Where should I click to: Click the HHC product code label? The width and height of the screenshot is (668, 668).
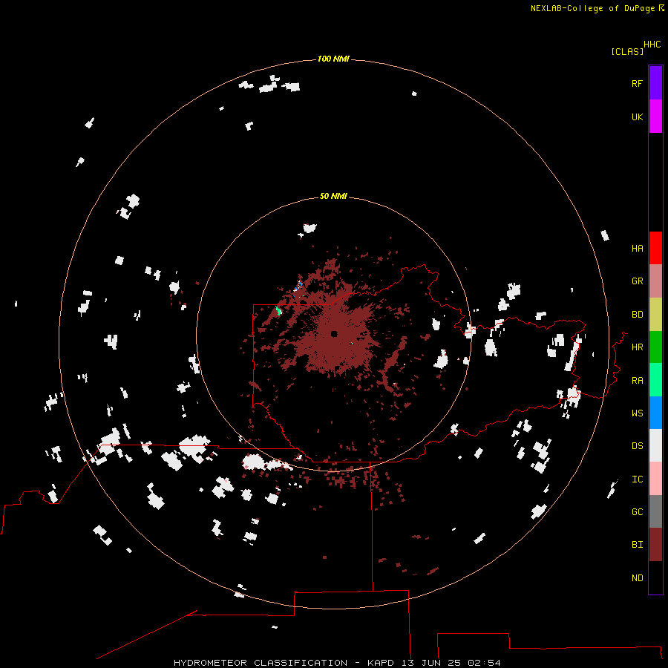[x=652, y=45]
